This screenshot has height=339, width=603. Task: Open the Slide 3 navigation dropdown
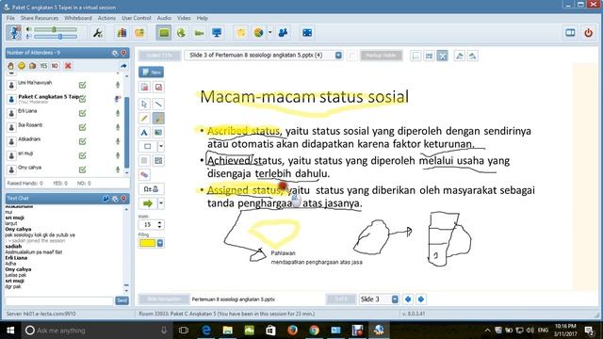(x=395, y=299)
